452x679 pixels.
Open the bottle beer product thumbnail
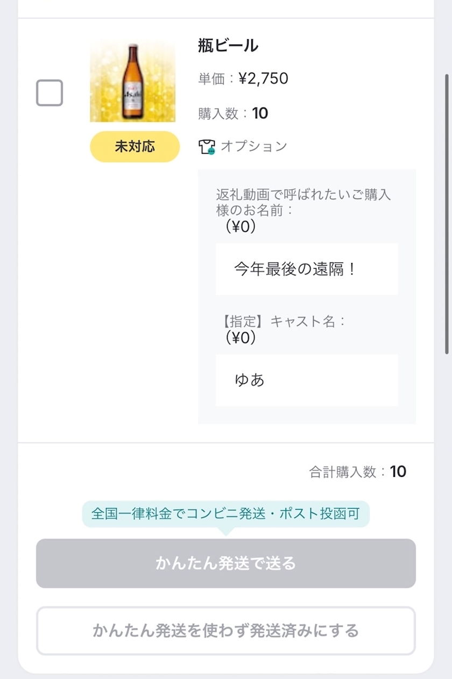[x=132, y=81]
